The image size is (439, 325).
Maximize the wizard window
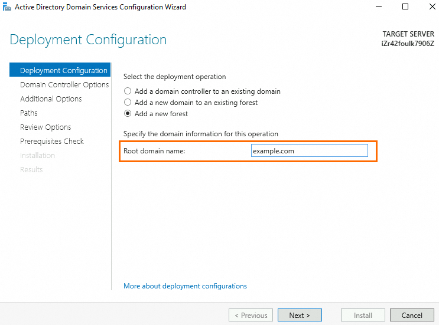(x=405, y=6)
